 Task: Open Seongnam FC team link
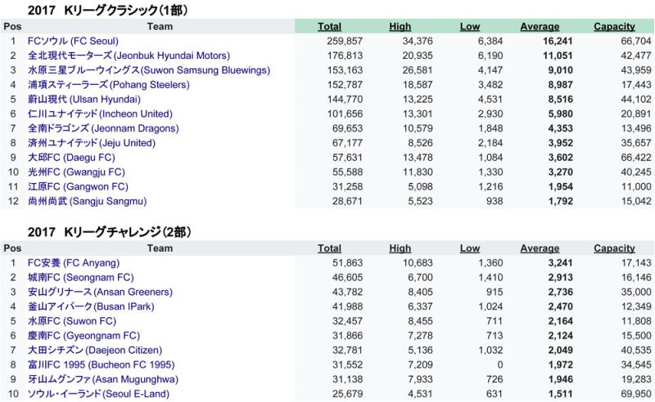pos(81,277)
